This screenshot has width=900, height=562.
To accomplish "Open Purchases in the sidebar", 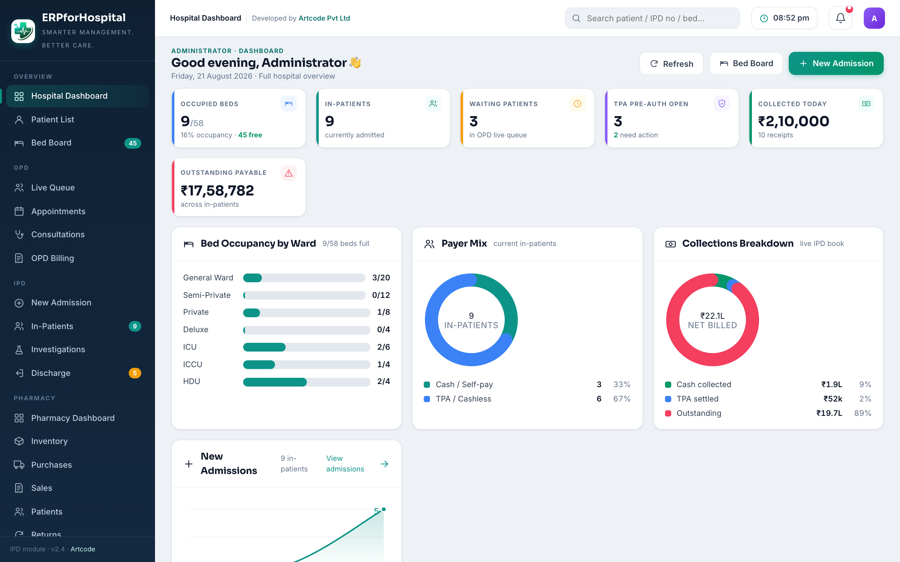I will pyautogui.click(x=77, y=465).
